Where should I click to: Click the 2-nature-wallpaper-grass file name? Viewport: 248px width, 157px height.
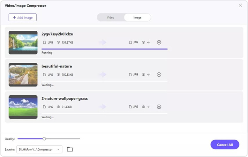tap(65, 98)
